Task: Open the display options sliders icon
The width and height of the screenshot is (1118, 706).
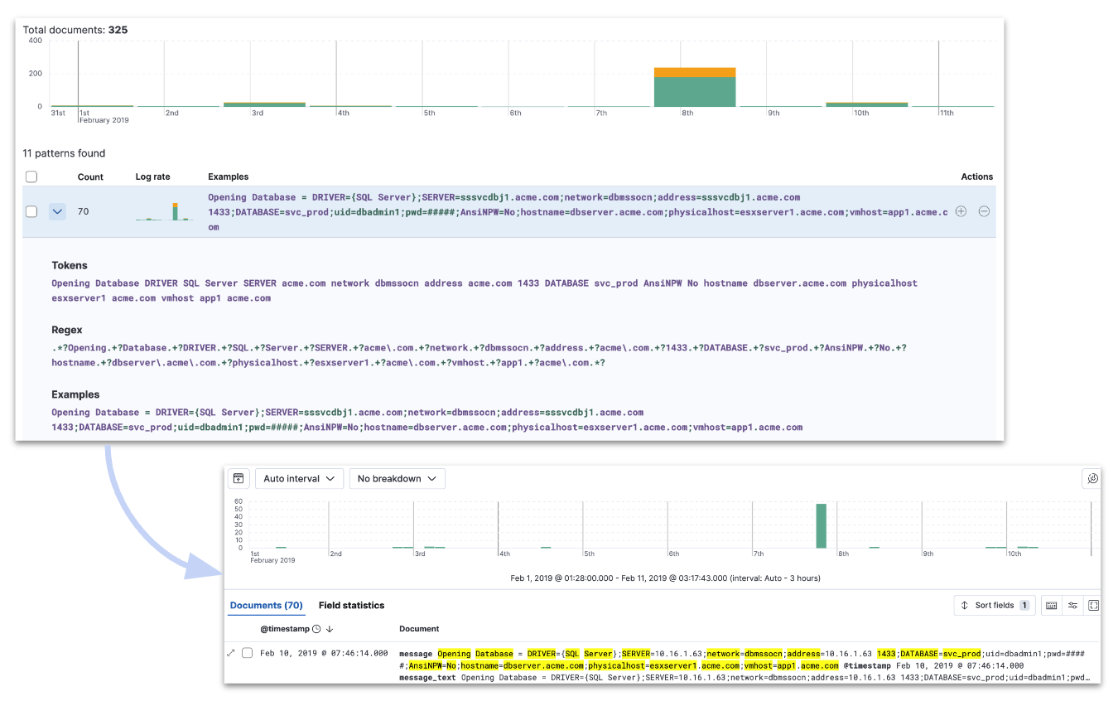Action: pyautogui.click(x=1072, y=606)
